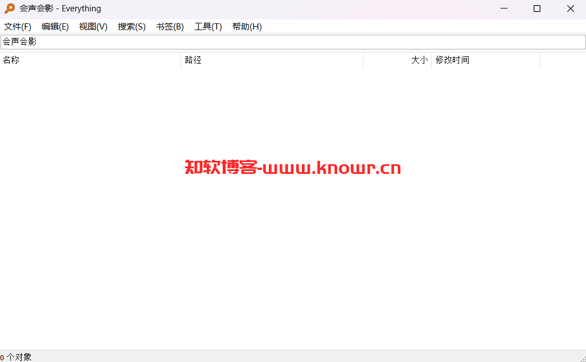Open the 帮助(H) menu
Viewport: 586px width, 362px height.
247,27
